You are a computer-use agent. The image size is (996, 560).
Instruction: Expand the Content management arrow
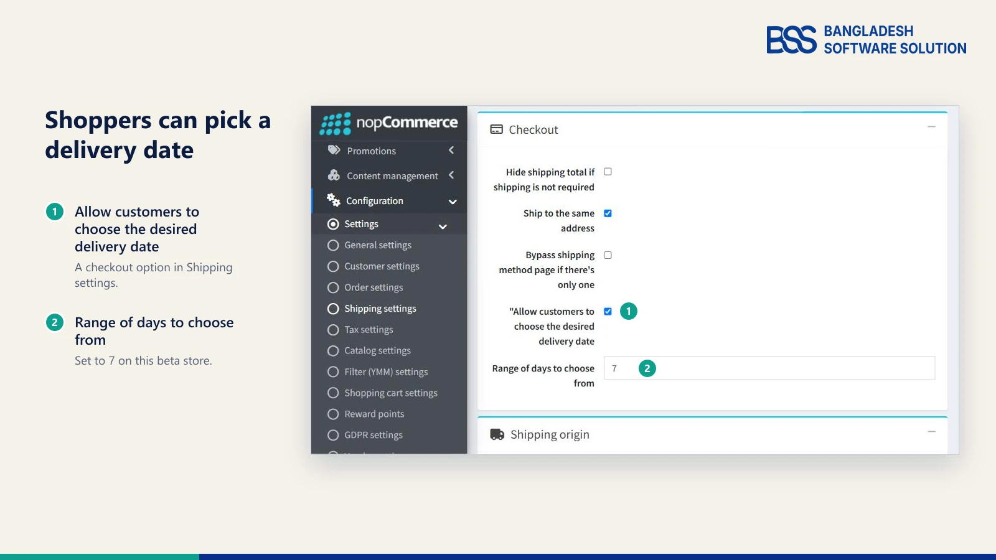coord(451,175)
